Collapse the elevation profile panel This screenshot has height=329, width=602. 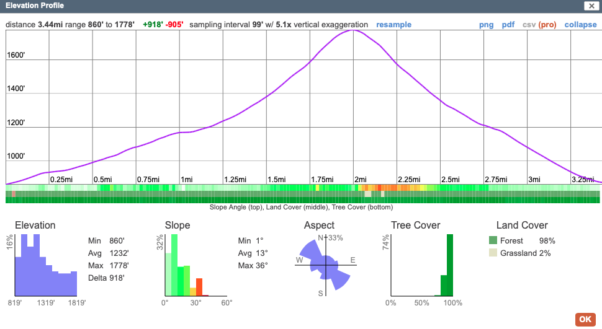click(580, 25)
